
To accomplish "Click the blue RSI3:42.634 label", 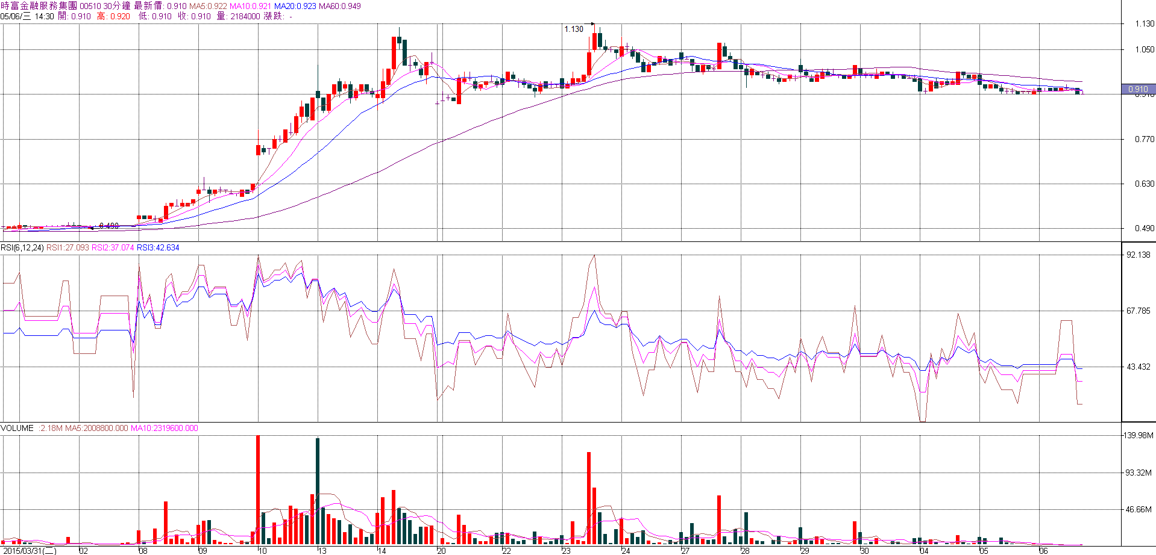I will click(x=158, y=247).
